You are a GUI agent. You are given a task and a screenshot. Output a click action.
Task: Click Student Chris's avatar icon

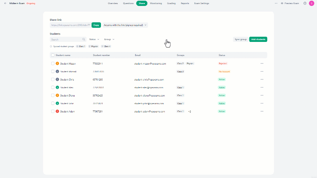point(58,79)
